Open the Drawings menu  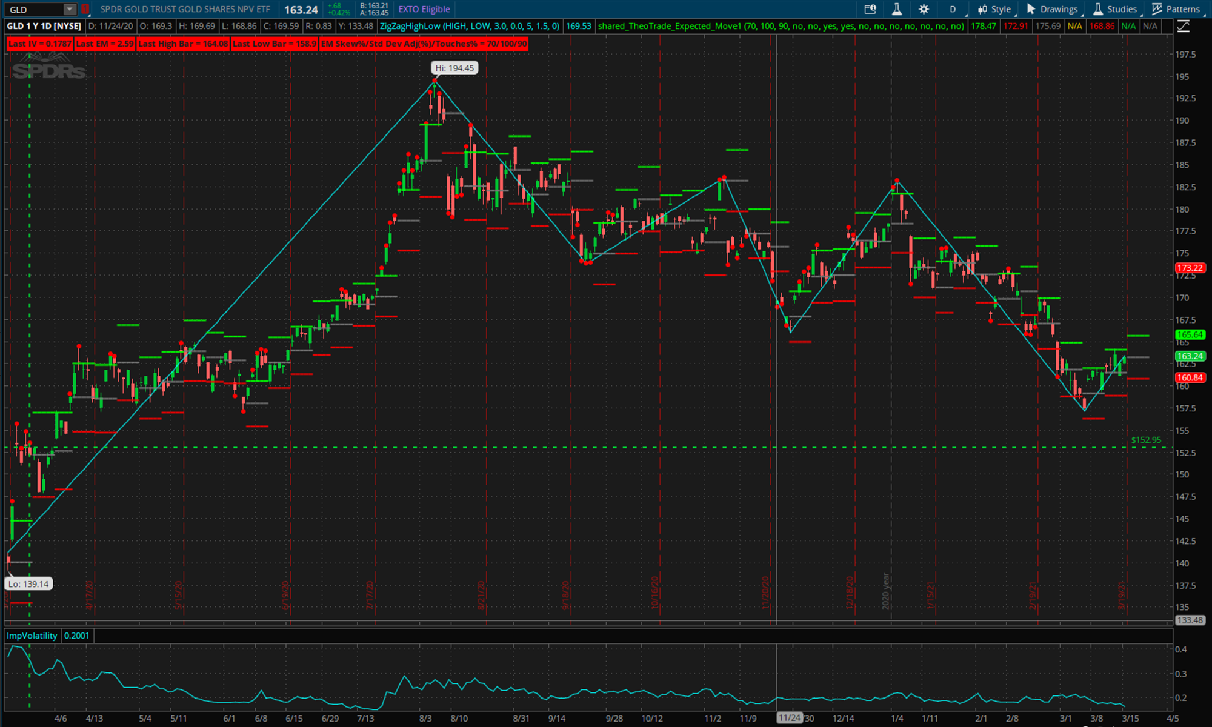click(1053, 9)
